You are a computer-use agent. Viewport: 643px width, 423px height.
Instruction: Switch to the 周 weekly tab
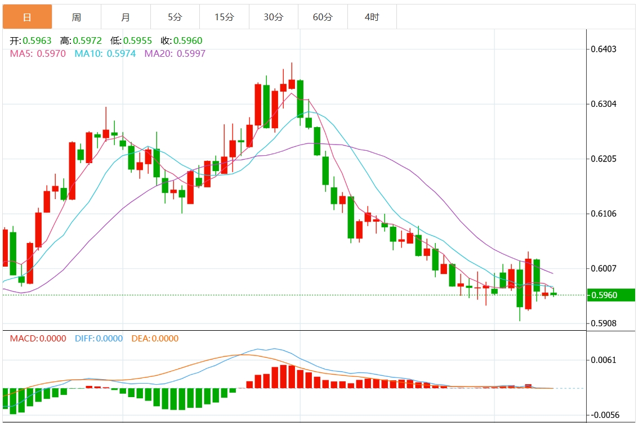[77, 17]
